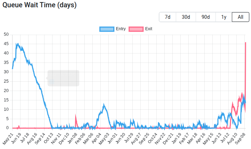Show the 90d time range
This screenshot has width=251, height=149.
(x=206, y=17)
